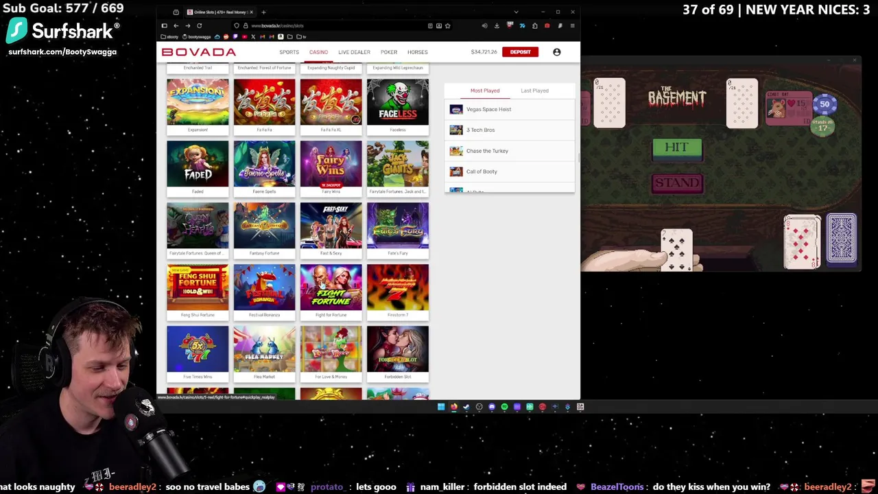The image size is (878, 494).
Task: Open the Expansion! slot thumbnail
Action: coord(198,102)
